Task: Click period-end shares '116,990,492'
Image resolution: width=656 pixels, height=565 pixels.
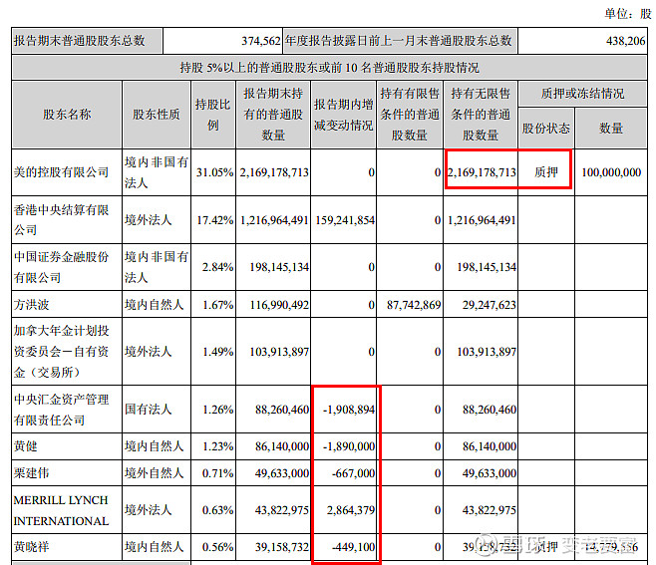Action: pos(279,305)
